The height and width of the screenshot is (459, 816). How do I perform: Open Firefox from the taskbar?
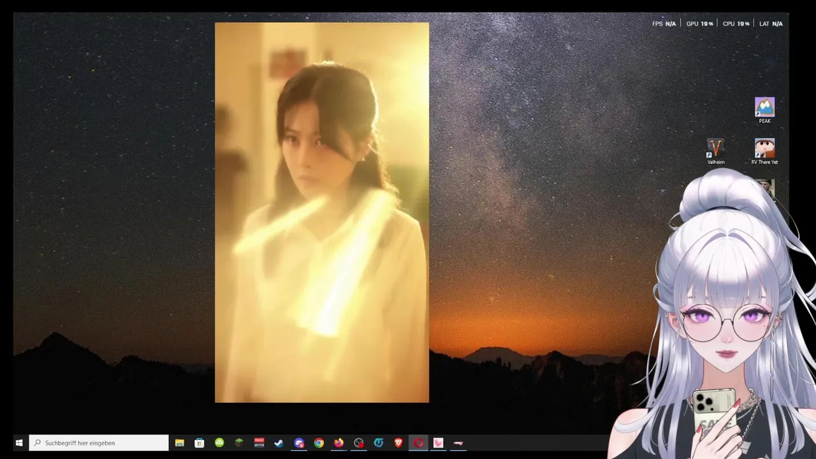click(x=339, y=442)
